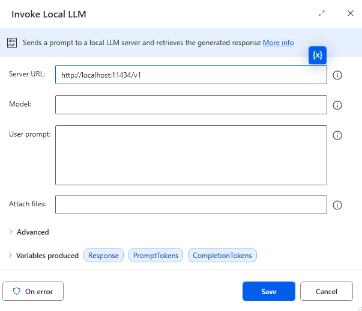Click the User prompt label
The height and width of the screenshot is (311, 362).
click(30, 134)
